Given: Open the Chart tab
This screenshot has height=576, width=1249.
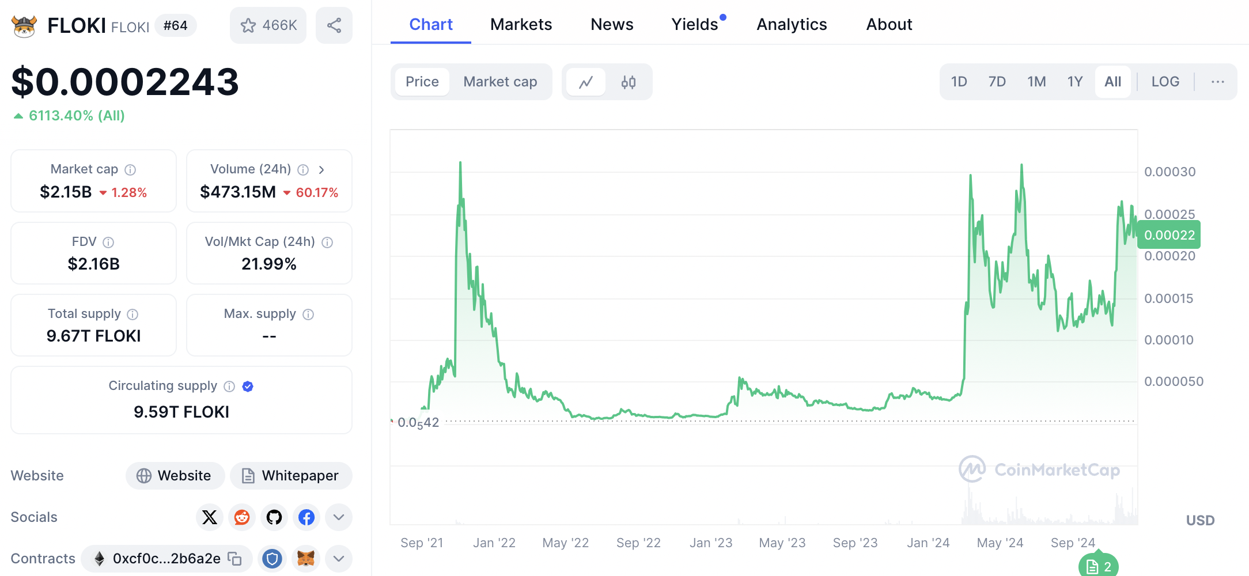Looking at the screenshot, I should tap(431, 24).
